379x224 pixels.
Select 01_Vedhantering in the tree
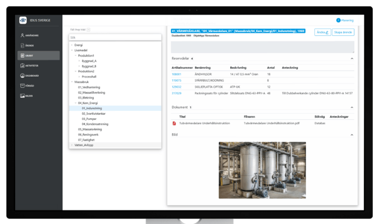tap(89, 87)
